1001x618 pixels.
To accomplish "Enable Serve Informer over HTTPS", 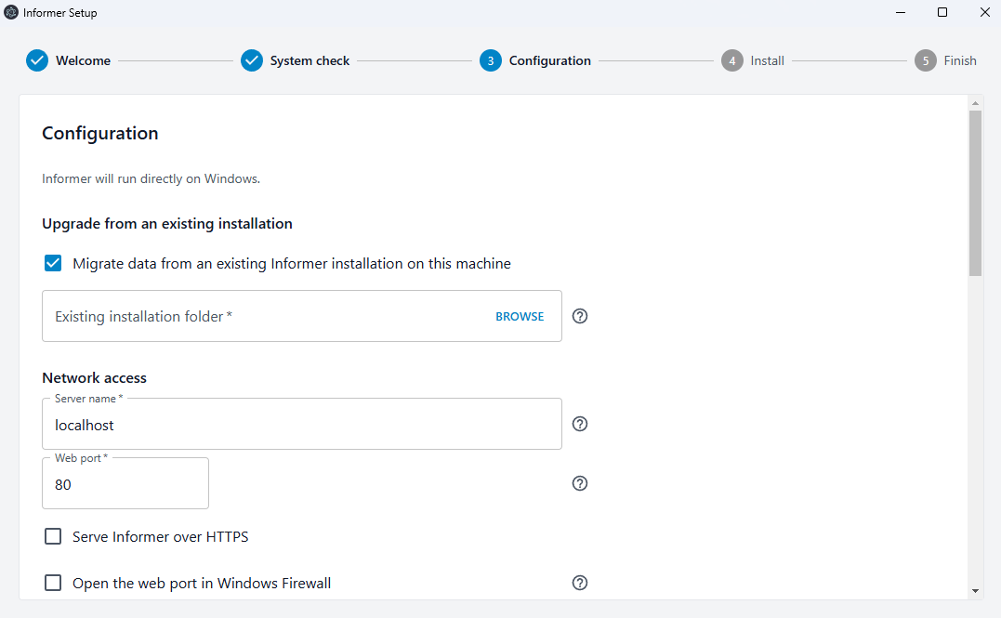I will pos(53,536).
